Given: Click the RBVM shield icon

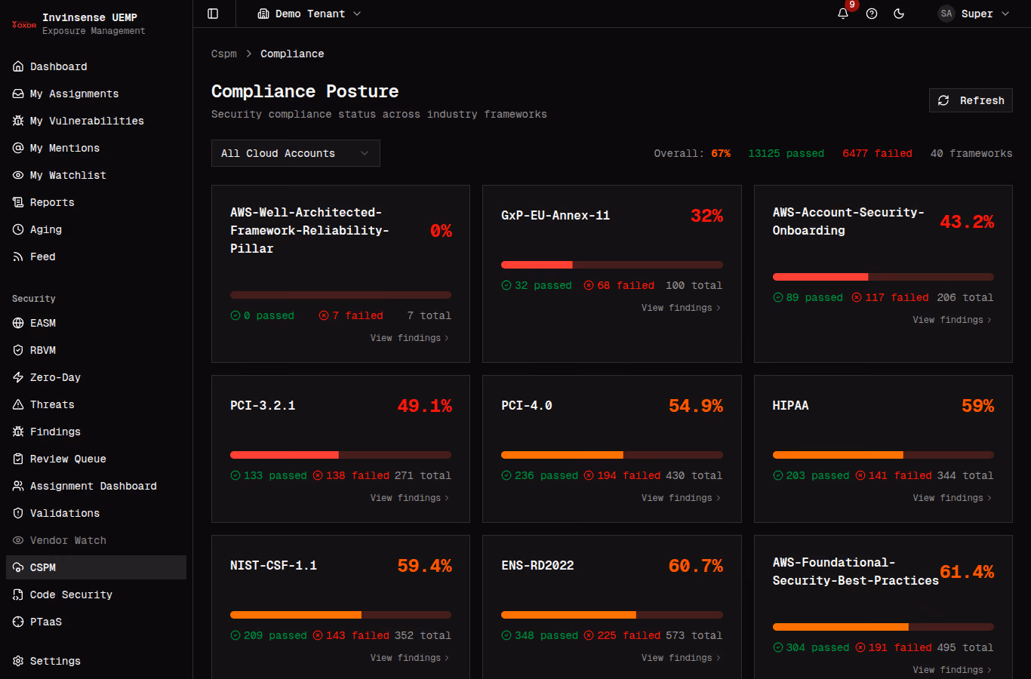Looking at the screenshot, I should pyautogui.click(x=18, y=350).
